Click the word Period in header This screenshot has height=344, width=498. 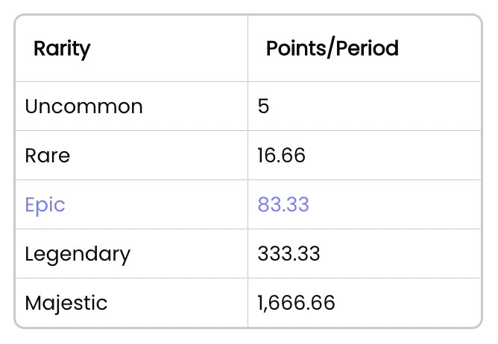[x=368, y=48]
